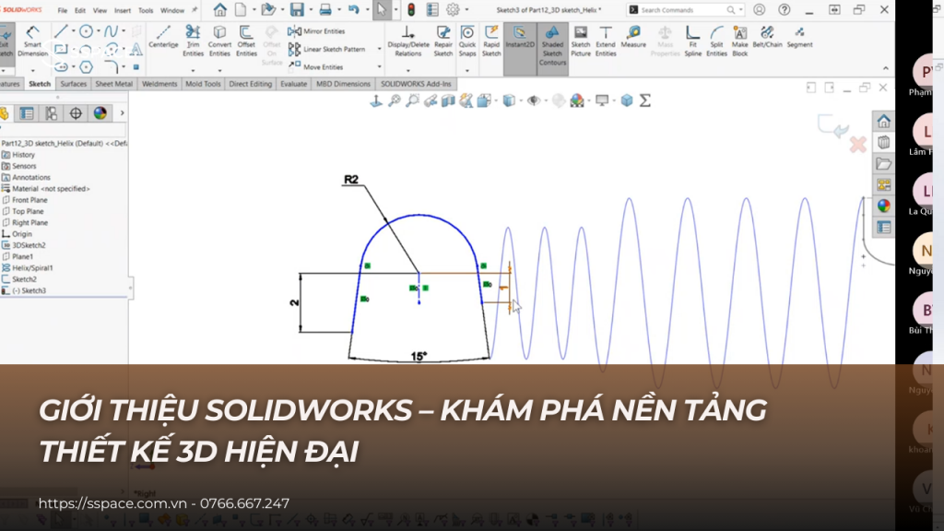Toggle the Rapid Sketch mode
The height and width of the screenshot is (531, 944).
click(x=491, y=41)
